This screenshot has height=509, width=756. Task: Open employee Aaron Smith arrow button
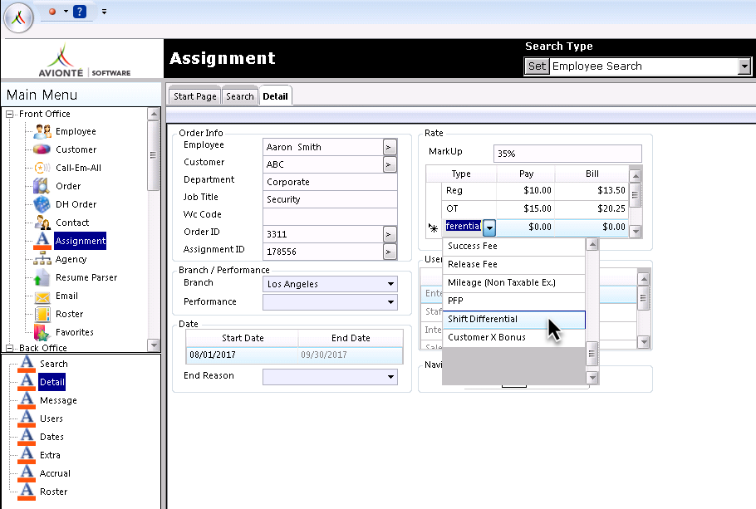pos(389,147)
